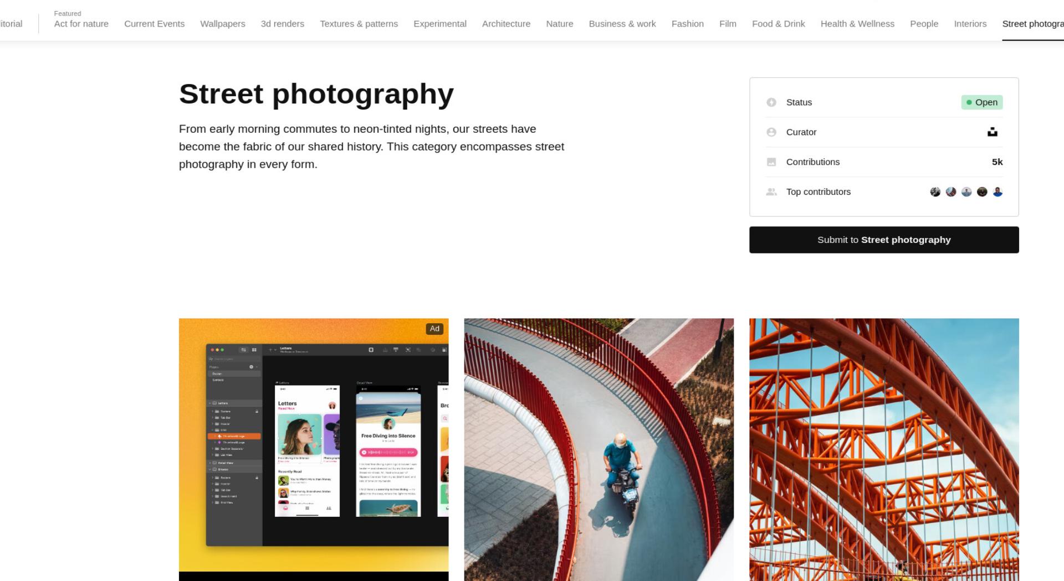Switch to the Wallpapers topic

pos(223,24)
